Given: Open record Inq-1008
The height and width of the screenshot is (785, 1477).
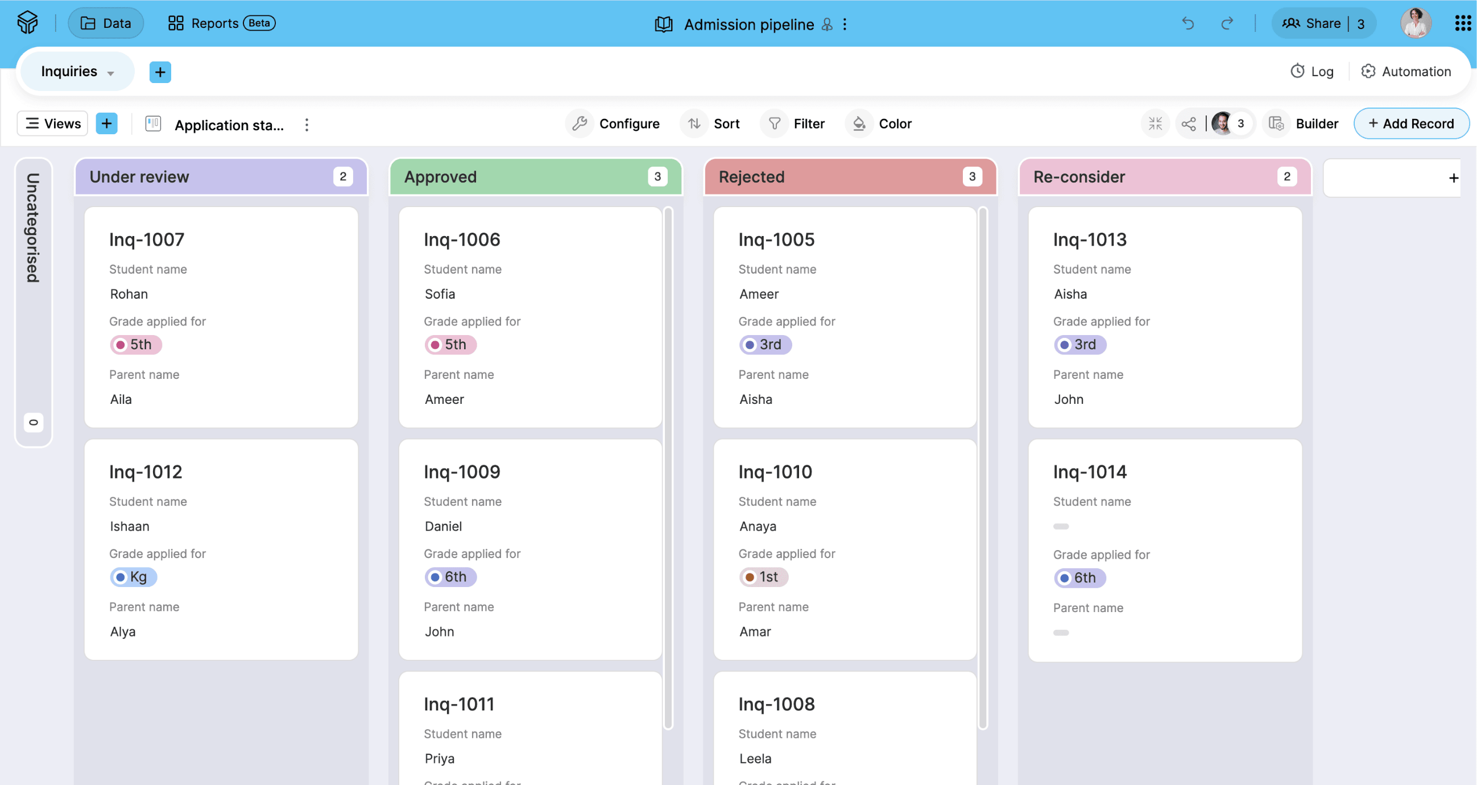Looking at the screenshot, I should point(845,728).
